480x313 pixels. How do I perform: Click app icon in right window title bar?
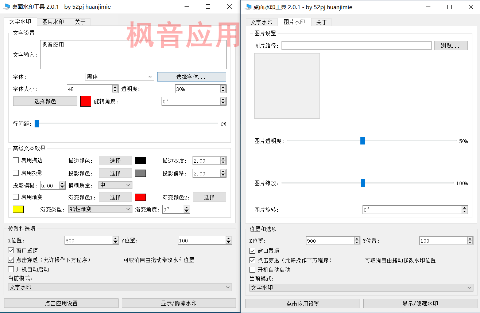(x=248, y=7)
